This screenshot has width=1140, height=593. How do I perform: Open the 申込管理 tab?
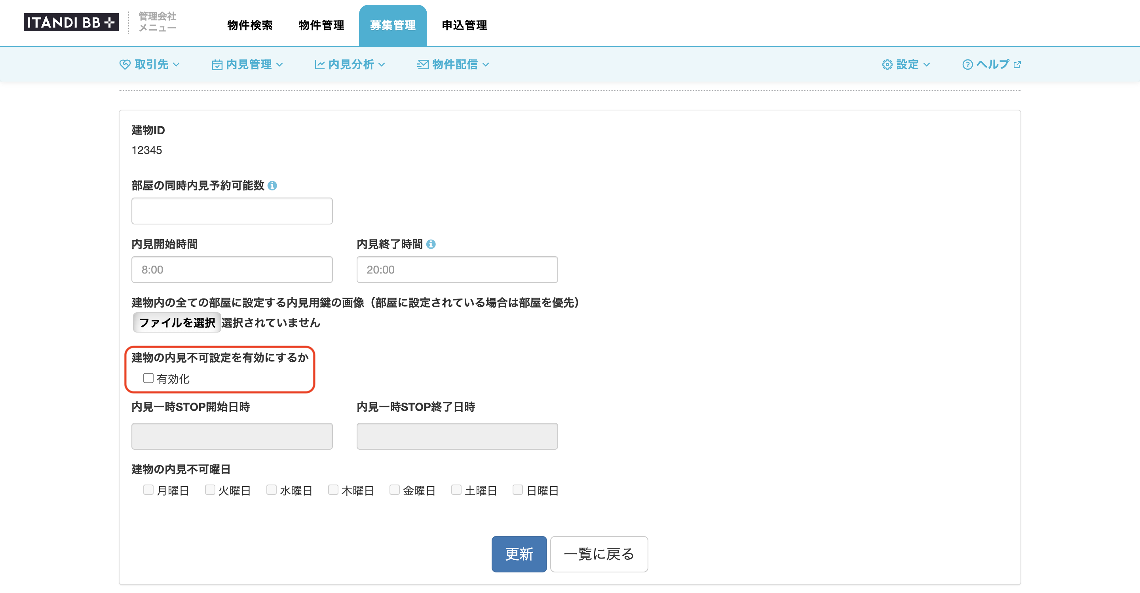464,25
